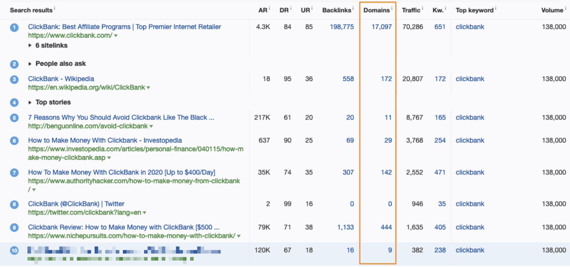Viewport: 570px width, 267px height.
Task: Click the info icon beside Backlinks header
Action: [x=353, y=8]
